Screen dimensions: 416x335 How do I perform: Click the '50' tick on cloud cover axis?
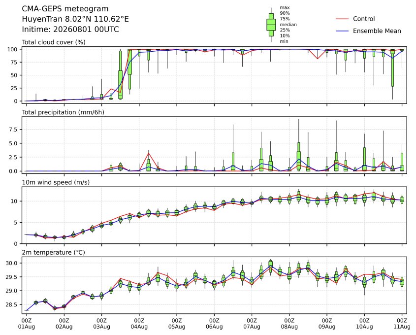pyautogui.click(x=14, y=75)
